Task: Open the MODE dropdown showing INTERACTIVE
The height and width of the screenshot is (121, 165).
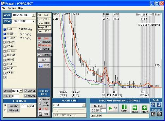Action: [34, 15]
